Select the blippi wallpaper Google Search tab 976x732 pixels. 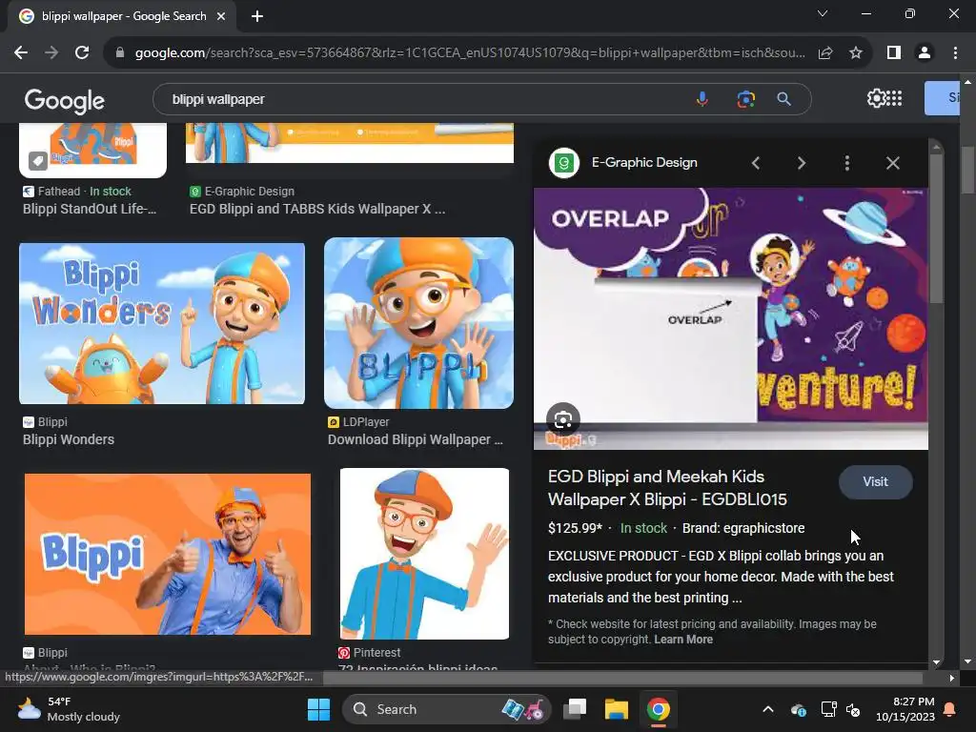(x=122, y=16)
